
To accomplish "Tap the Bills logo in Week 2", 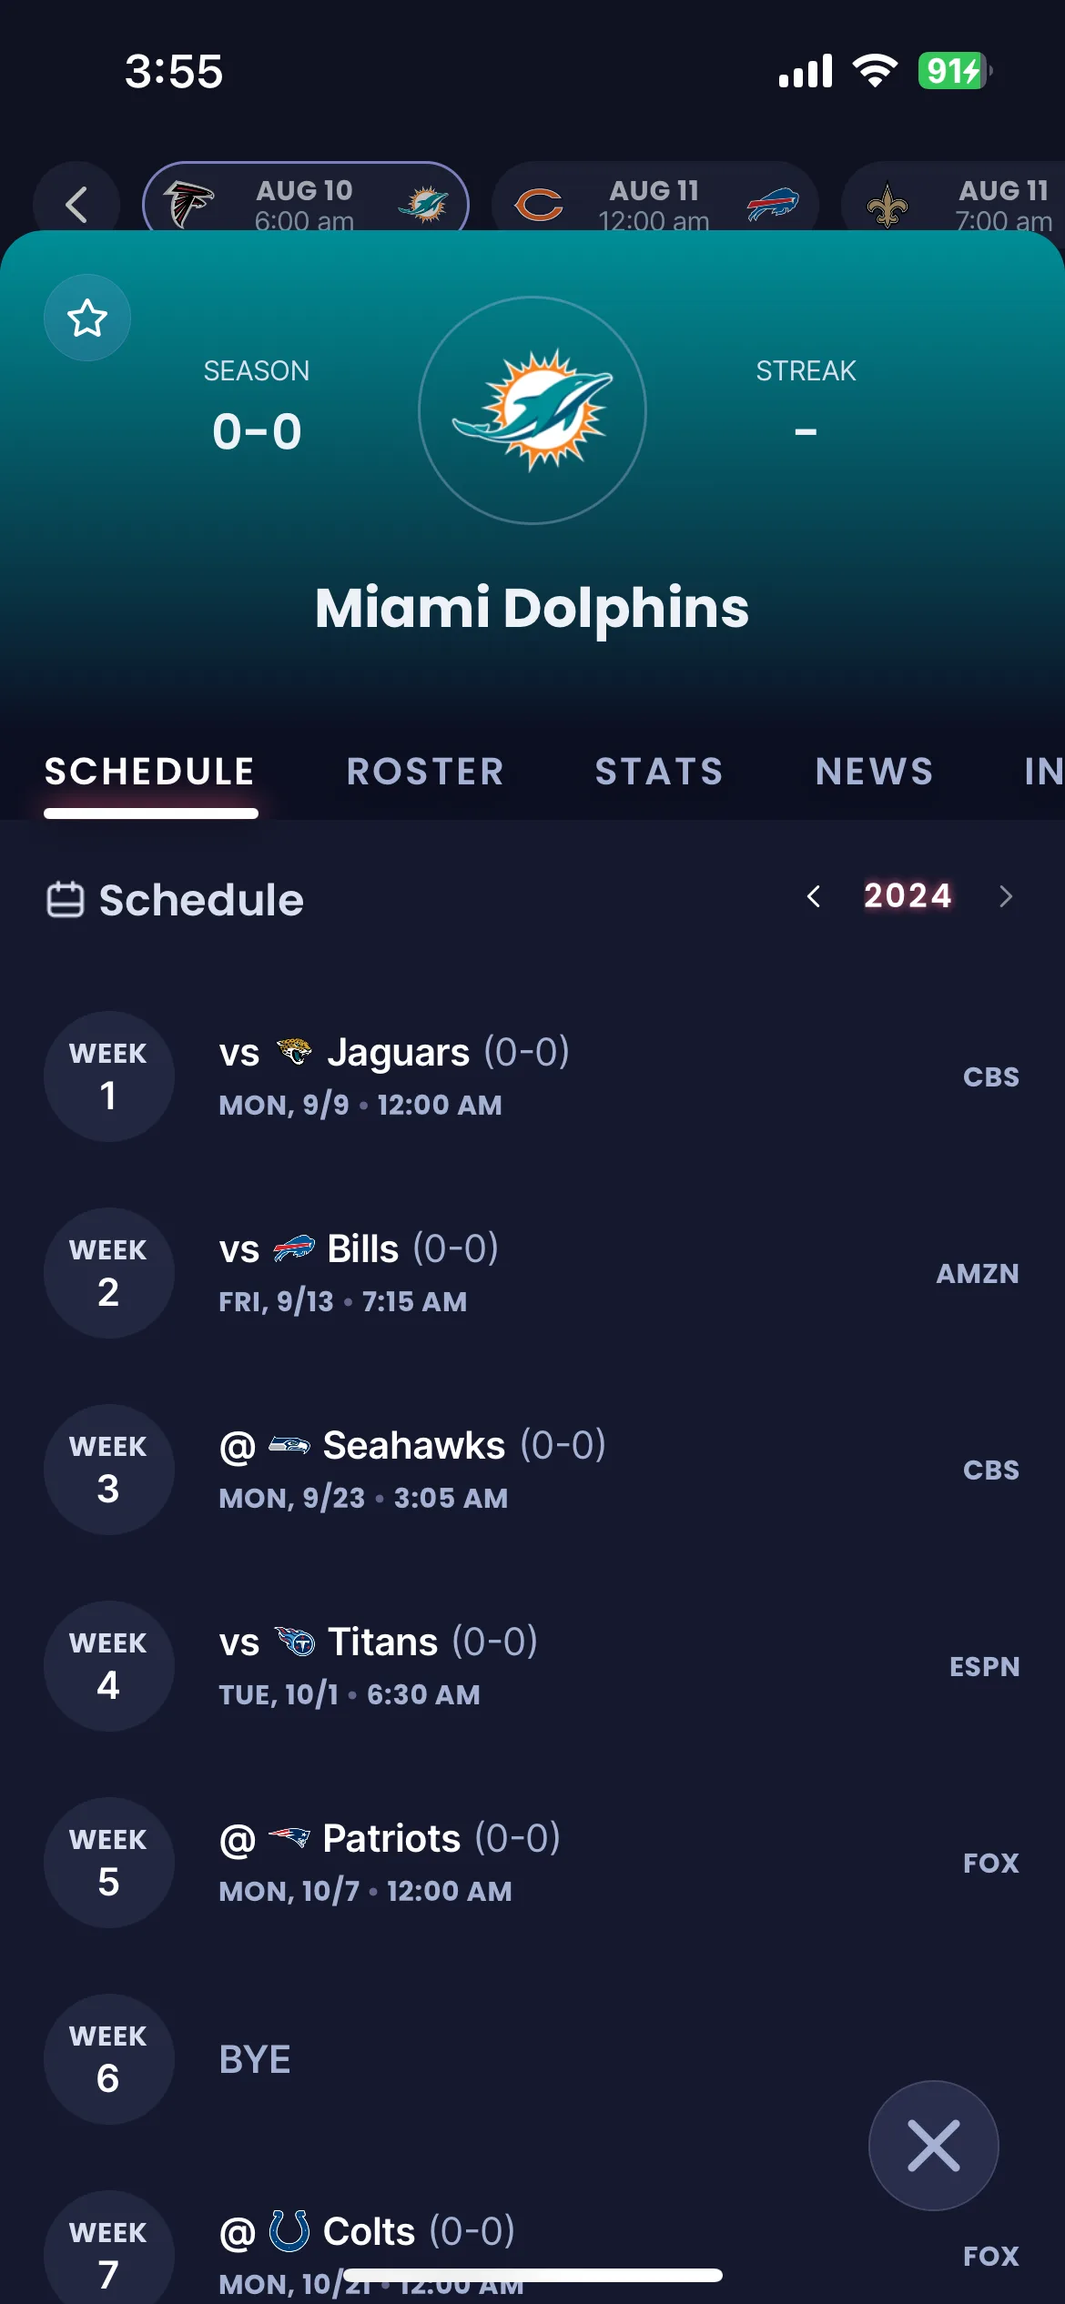I will [x=294, y=1248].
